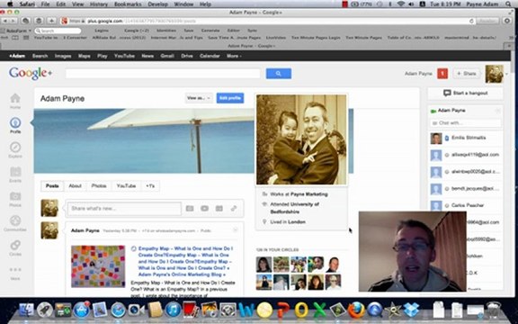Launch Finder from the Dock
This screenshot has width=518, height=324.
click(26, 310)
